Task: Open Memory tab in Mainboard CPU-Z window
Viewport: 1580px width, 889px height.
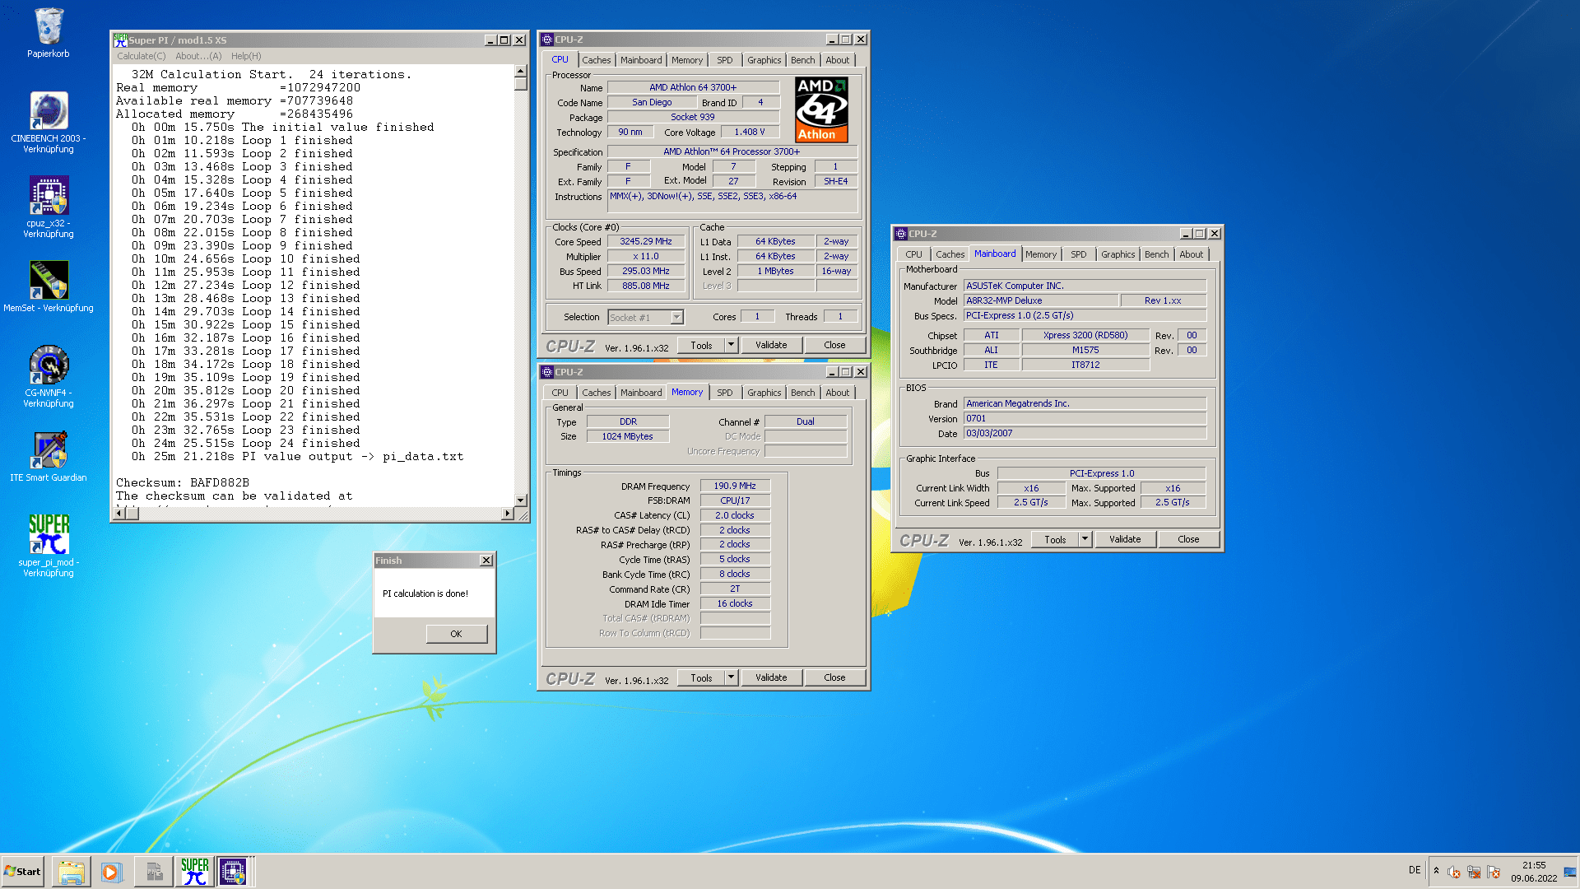Action: pos(1041,254)
